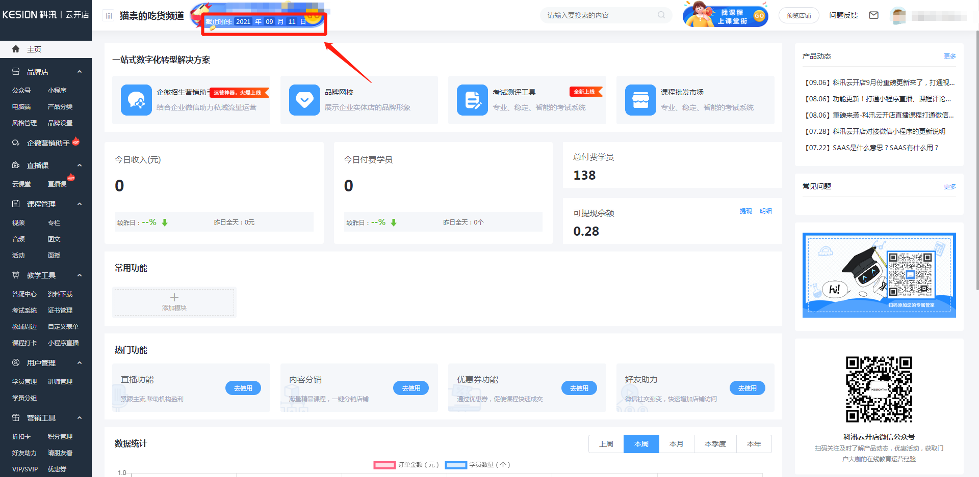This screenshot has height=477, width=979.
Task: Click the 企微营销助手 icon in sidebar
Action: pos(16,143)
